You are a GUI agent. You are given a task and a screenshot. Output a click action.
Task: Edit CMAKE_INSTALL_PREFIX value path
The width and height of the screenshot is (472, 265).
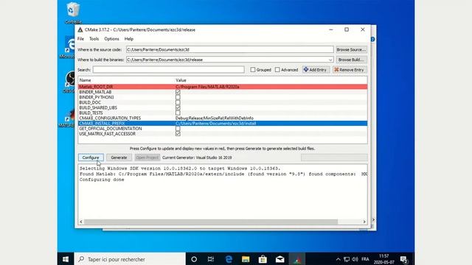215,124
